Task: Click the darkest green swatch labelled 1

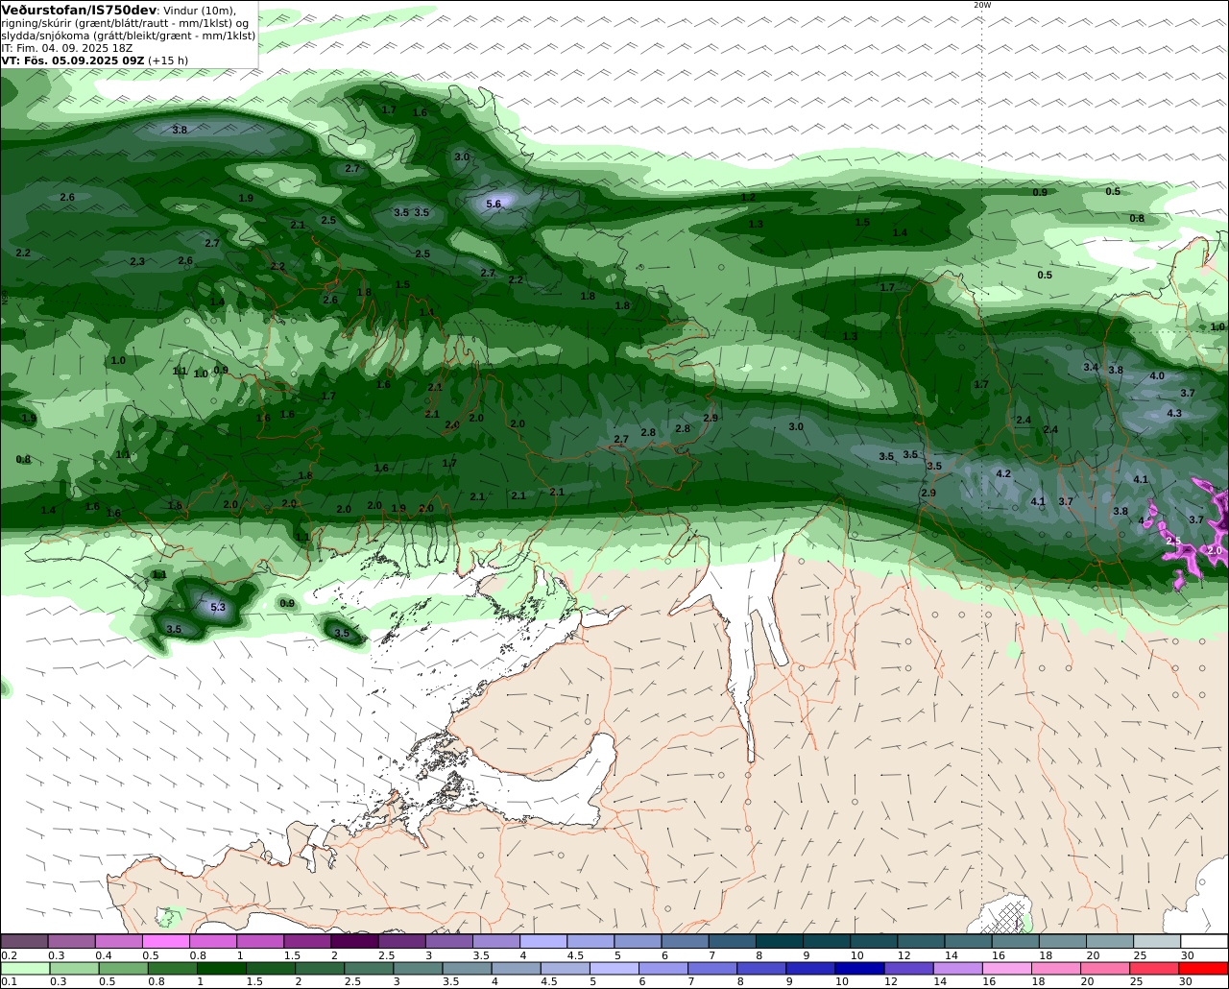Action: pyautogui.click(x=222, y=968)
